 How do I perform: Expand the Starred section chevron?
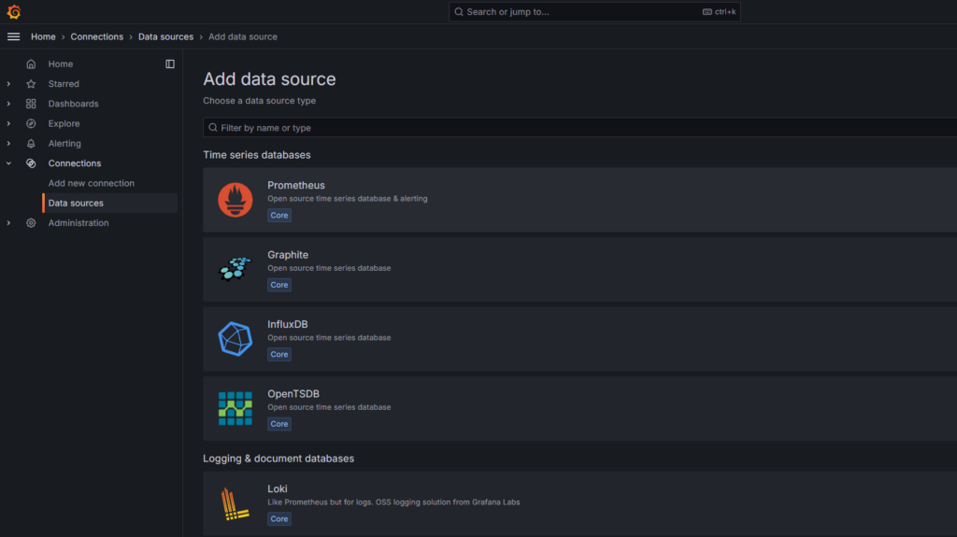click(x=8, y=84)
